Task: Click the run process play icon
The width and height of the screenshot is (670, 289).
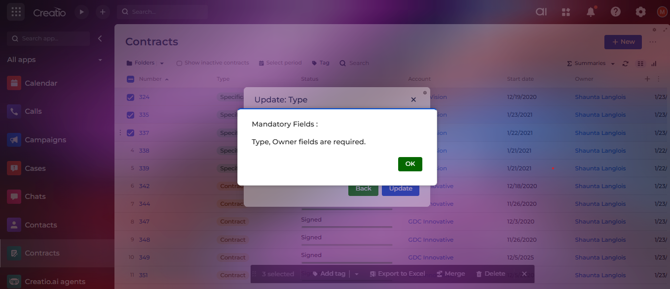Action: tap(82, 12)
